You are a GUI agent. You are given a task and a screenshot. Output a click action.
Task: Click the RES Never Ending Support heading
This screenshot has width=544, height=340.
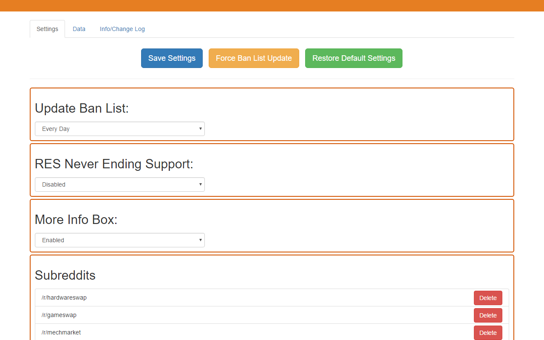114,164
